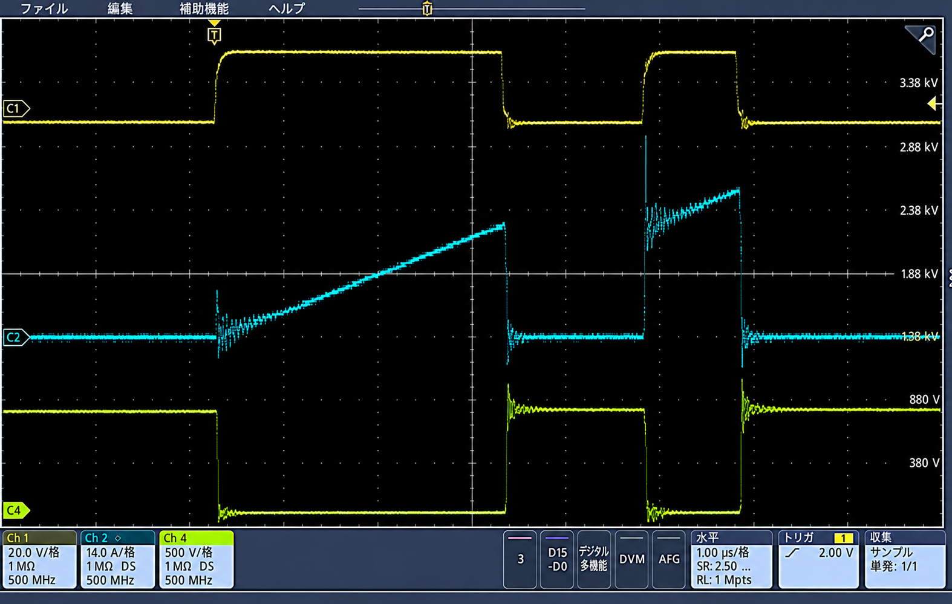Click the 380 V scale label
Image resolution: width=952 pixels, height=604 pixels.
click(x=924, y=463)
